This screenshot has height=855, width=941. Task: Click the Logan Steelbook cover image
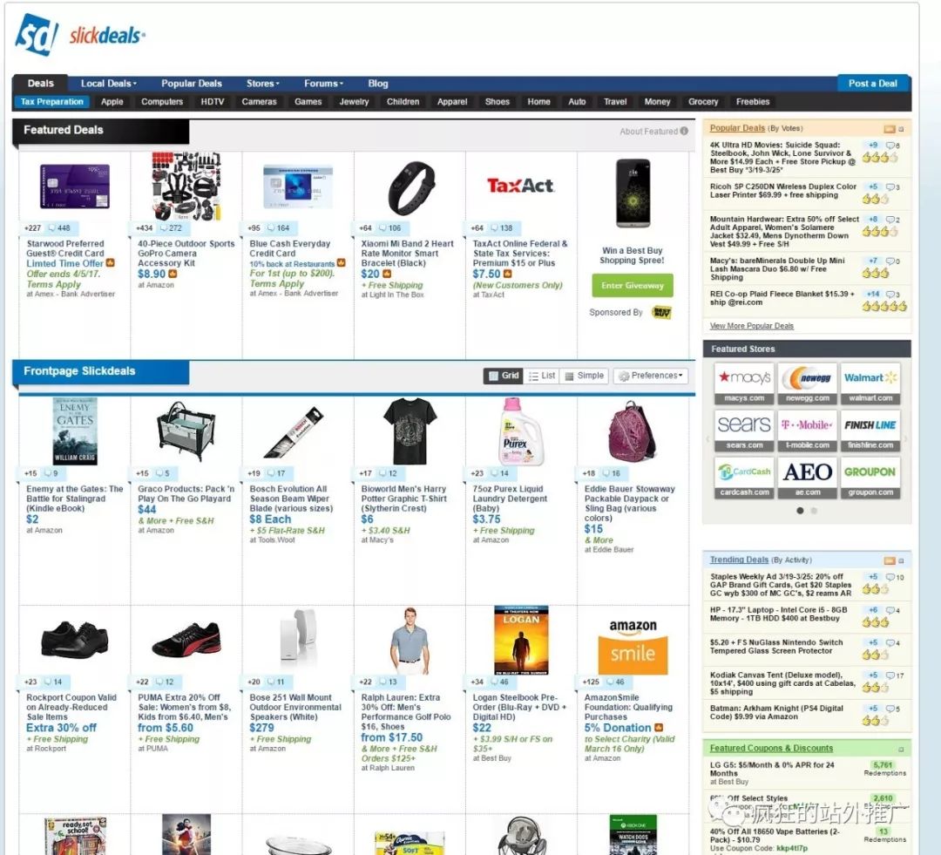[x=521, y=640]
